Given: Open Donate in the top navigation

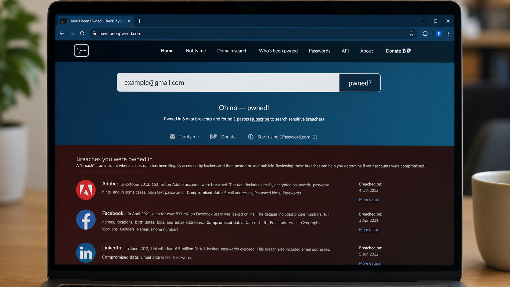Looking at the screenshot, I should (398, 51).
